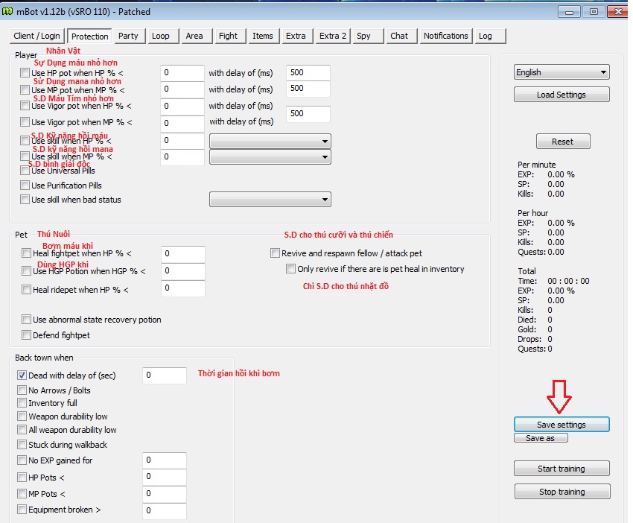Image resolution: width=633 pixels, height=523 pixels.
Task: Enable Use HP pot when HP % checkbox
Action: coord(25,73)
